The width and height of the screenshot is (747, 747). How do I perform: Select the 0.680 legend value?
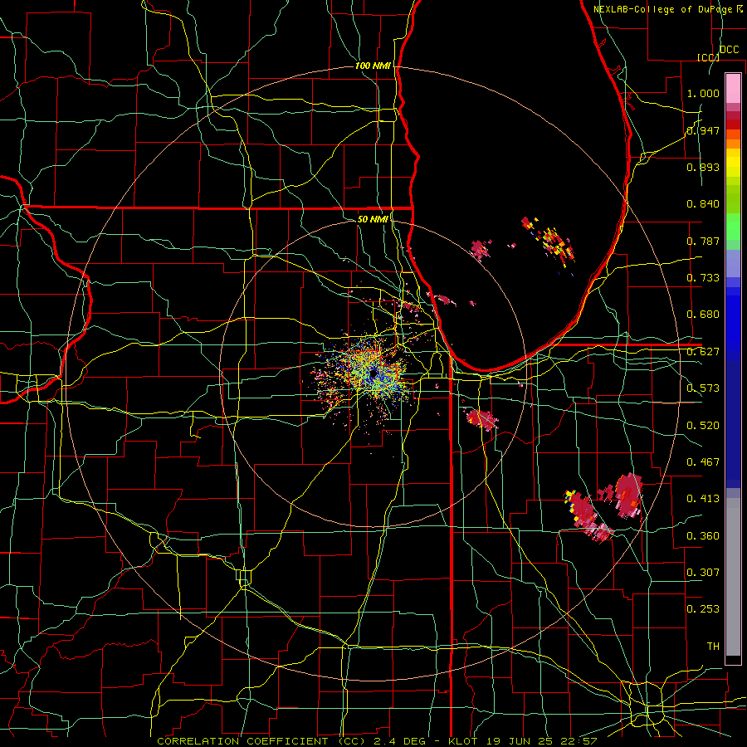point(703,315)
